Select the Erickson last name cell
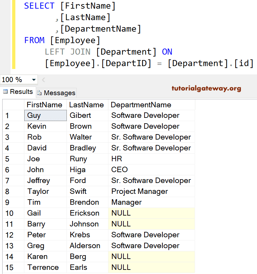This screenshot has height=274, width=257. [x=87, y=213]
